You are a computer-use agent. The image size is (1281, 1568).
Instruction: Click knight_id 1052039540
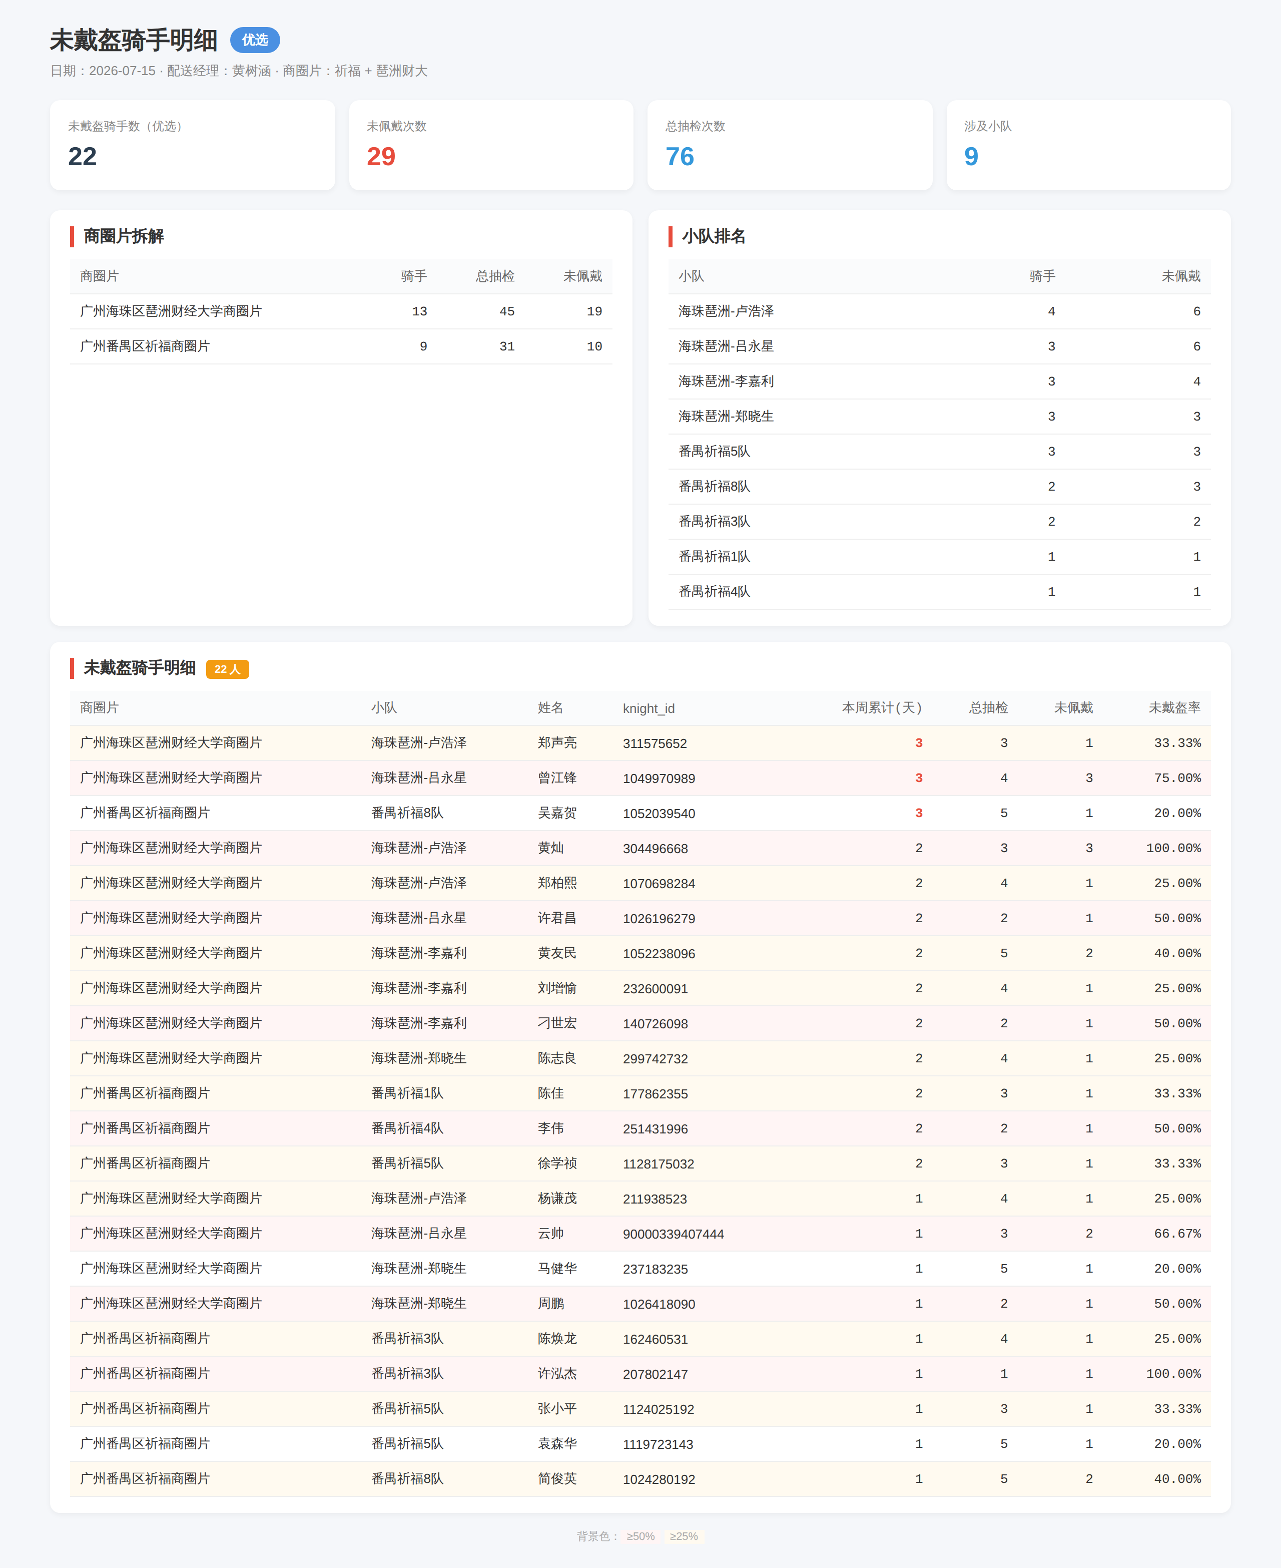[659, 814]
